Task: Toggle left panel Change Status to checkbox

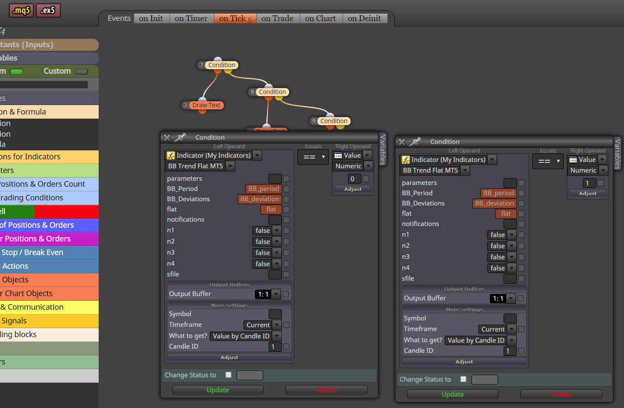Action: pos(229,375)
